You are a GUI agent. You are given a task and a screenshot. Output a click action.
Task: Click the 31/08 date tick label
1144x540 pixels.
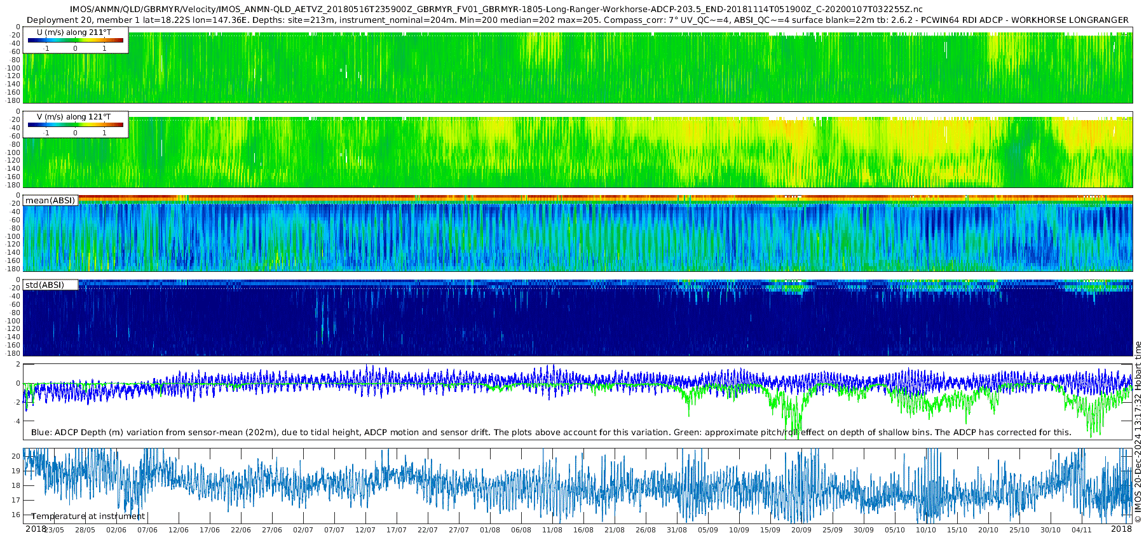[x=677, y=530]
